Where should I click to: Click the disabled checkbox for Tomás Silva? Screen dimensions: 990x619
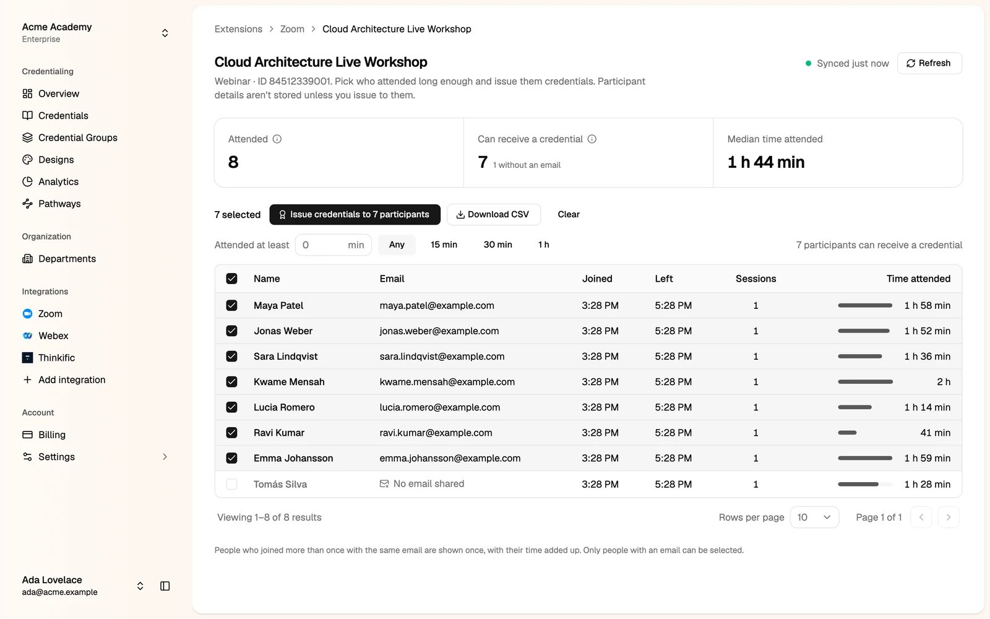pyautogui.click(x=231, y=484)
